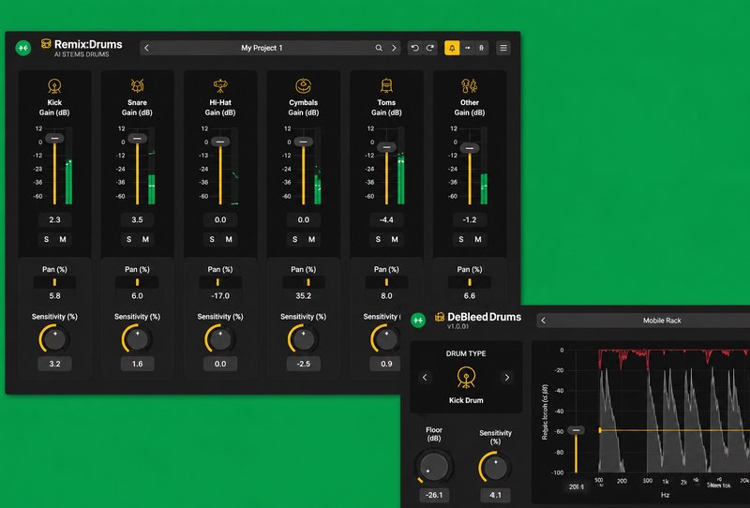Viewport: 750px width, 508px height.
Task: Click the Snare gain value 3.5
Action: click(x=137, y=219)
